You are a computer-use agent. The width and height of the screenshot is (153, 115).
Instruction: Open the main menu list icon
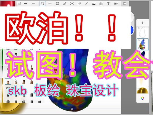(19, 4)
